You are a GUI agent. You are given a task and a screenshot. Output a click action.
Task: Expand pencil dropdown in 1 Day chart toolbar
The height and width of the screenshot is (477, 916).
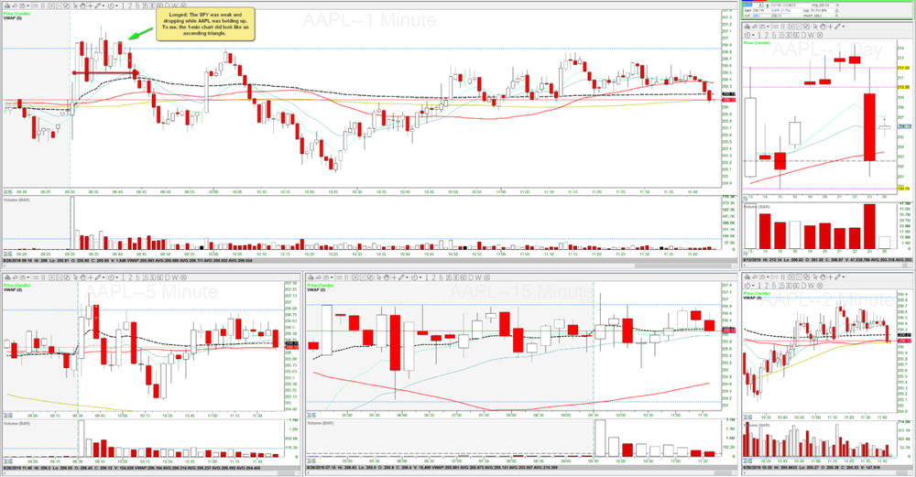(843, 27)
